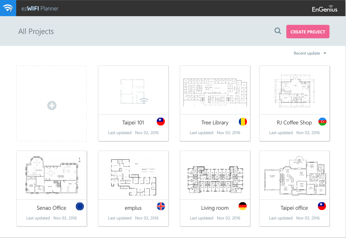Click the last updated date under emplus
346x238 pixels.
pyautogui.click(x=147, y=218)
